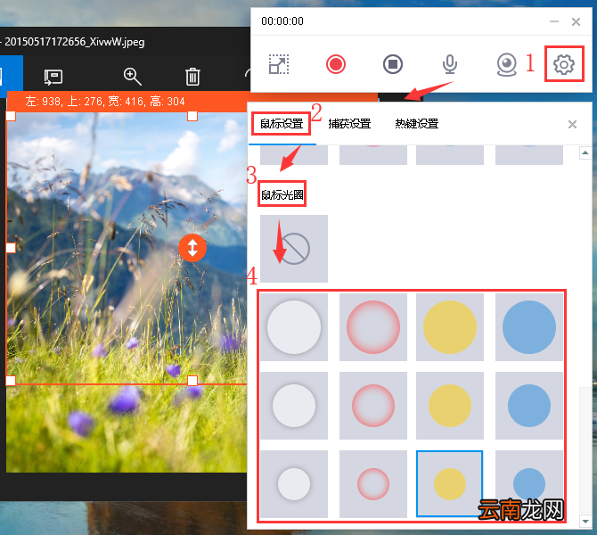Choose the large blue cursor halo
The image size is (597, 535).
529,327
